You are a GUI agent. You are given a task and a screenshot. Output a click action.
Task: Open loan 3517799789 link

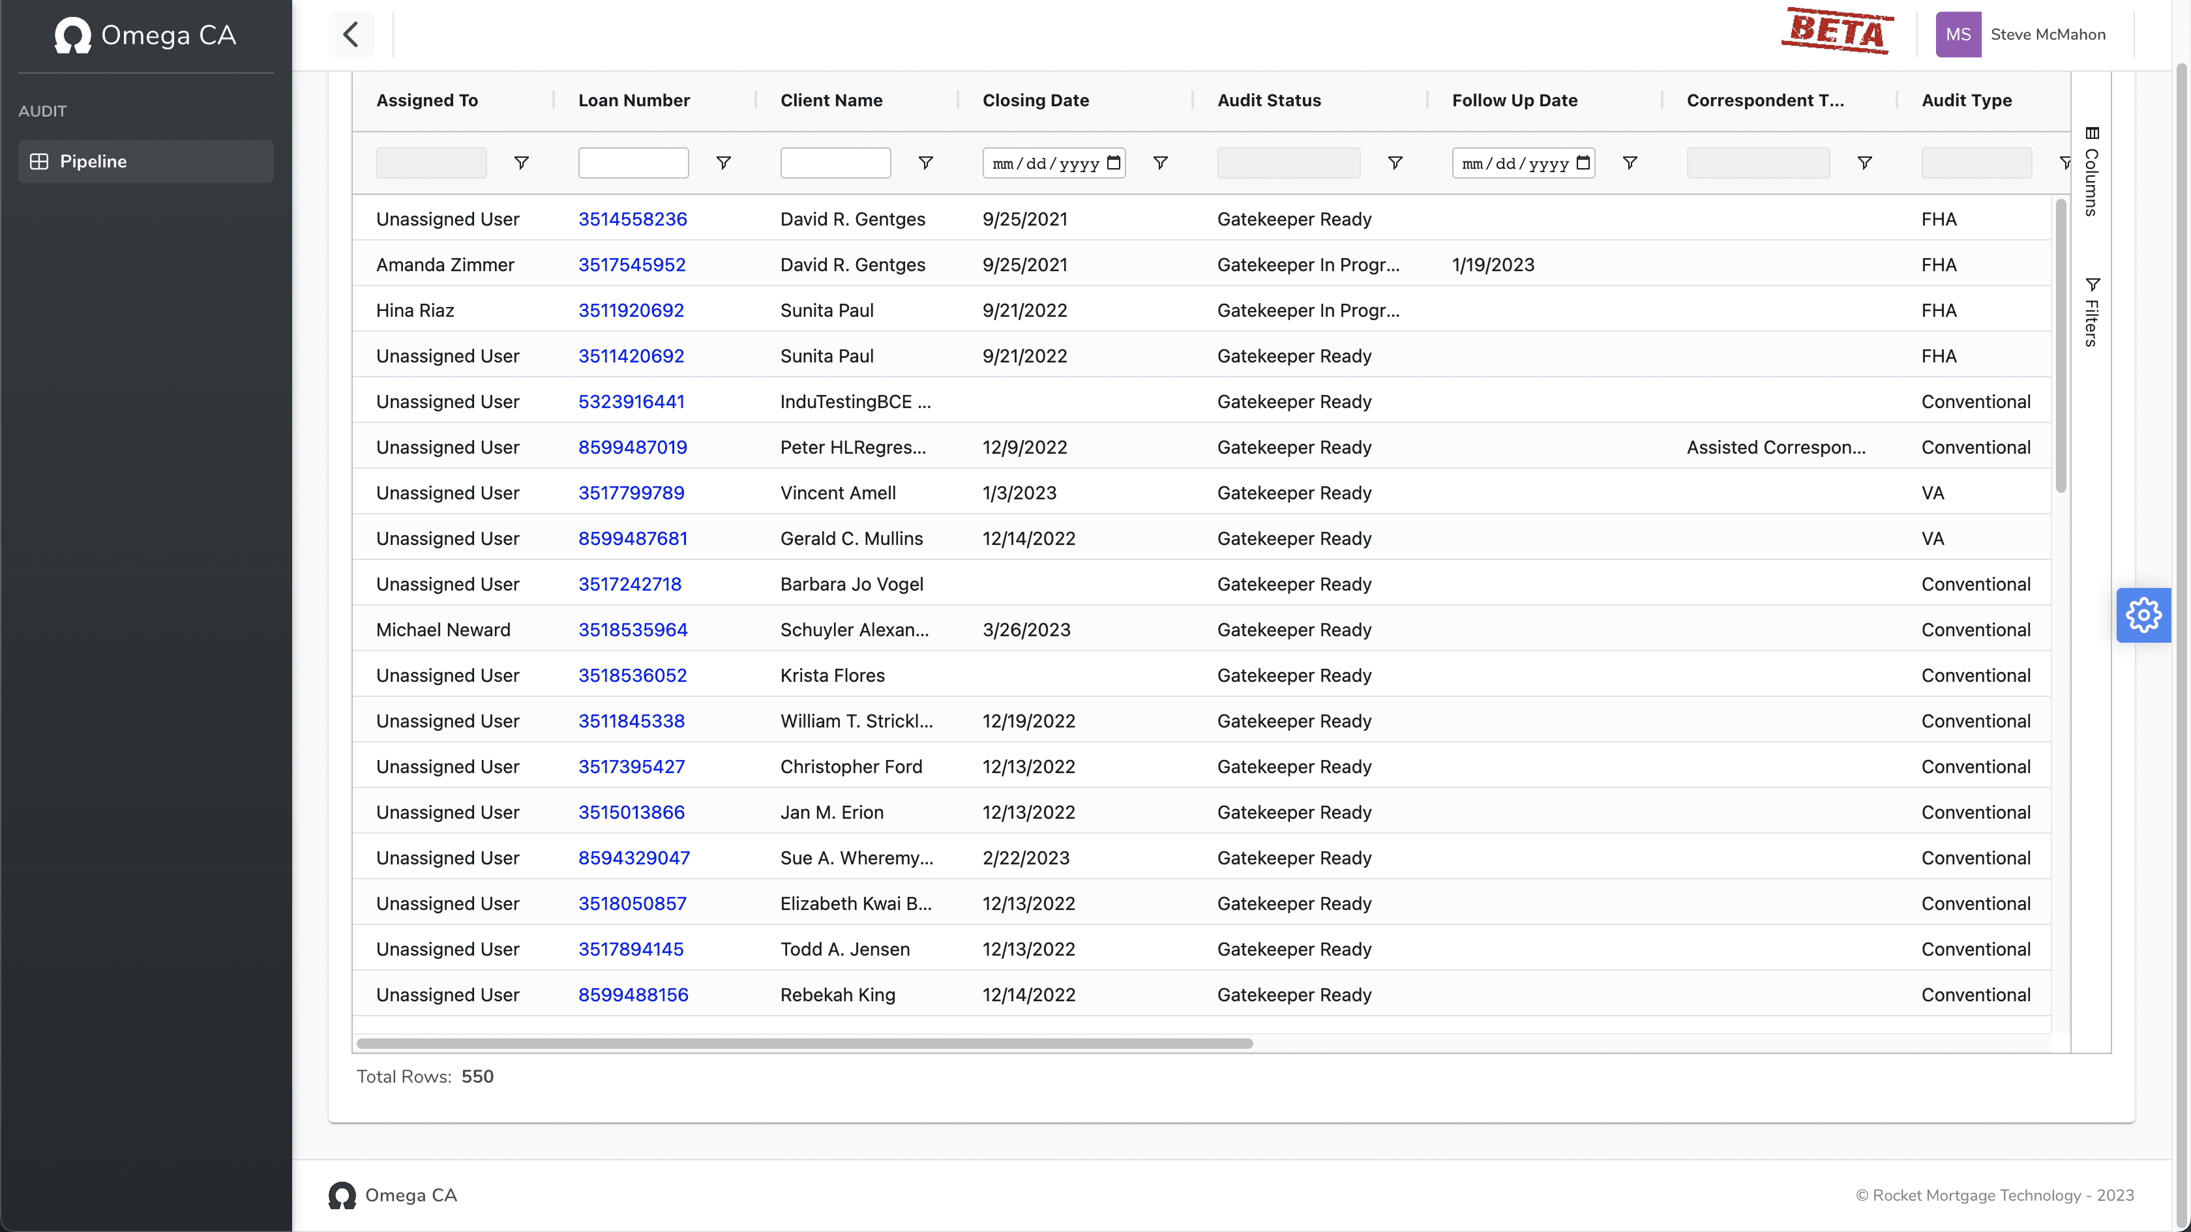(x=631, y=493)
